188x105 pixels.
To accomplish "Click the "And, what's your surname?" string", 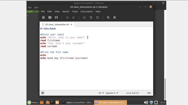I will click(66, 43).
